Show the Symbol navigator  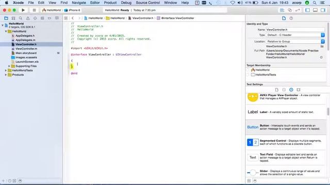click(13, 18)
